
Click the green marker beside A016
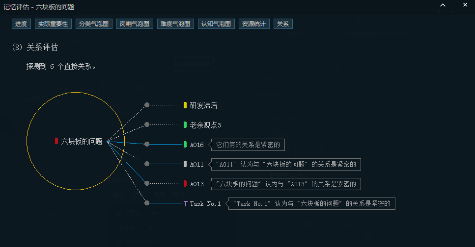pos(185,145)
